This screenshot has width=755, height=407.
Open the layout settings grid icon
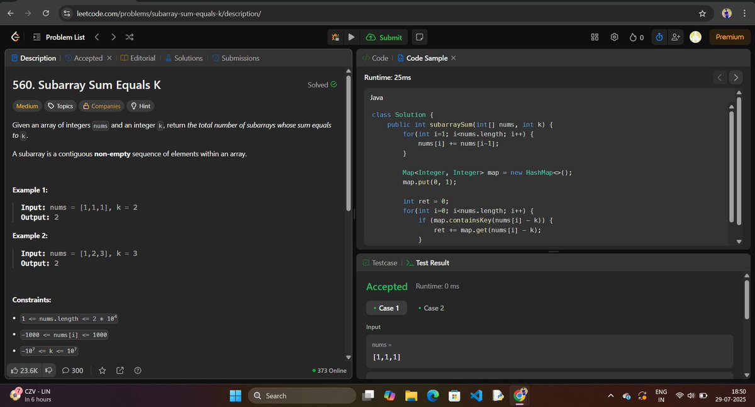pyautogui.click(x=594, y=36)
